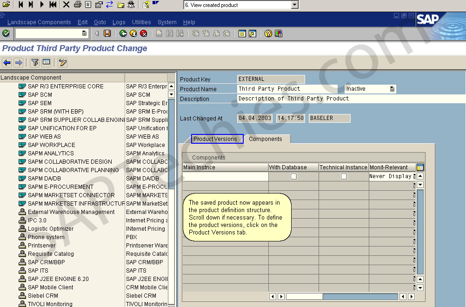The height and width of the screenshot is (307, 466).
Task: Toggle Display/Change with the pencil icon
Action: click(63, 62)
